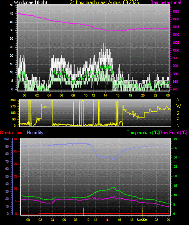The height and width of the screenshot is (225, 189).
Task: Click the Rainfall (mm) legend label
Action: tap(12, 133)
